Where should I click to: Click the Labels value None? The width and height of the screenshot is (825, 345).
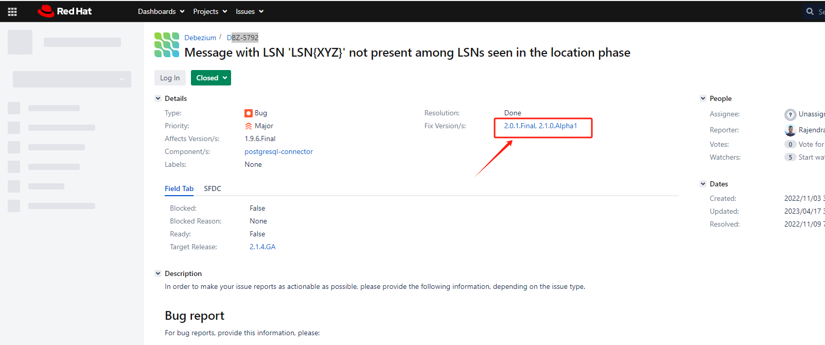click(x=253, y=164)
